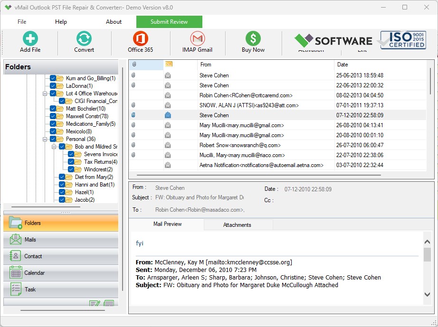
Task: Open the Folders panel icon in sidebar
Action: point(15,223)
